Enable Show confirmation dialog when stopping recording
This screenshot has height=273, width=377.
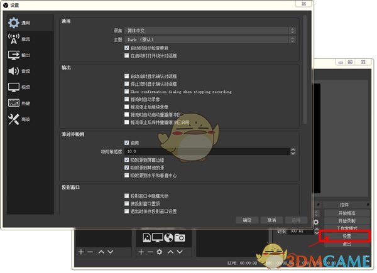tap(127, 92)
